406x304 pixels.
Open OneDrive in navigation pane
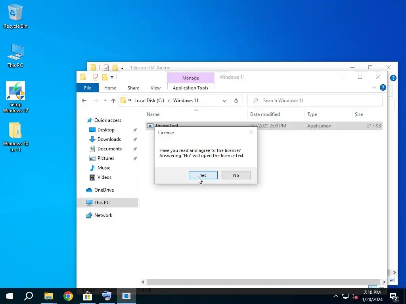pos(104,190)
